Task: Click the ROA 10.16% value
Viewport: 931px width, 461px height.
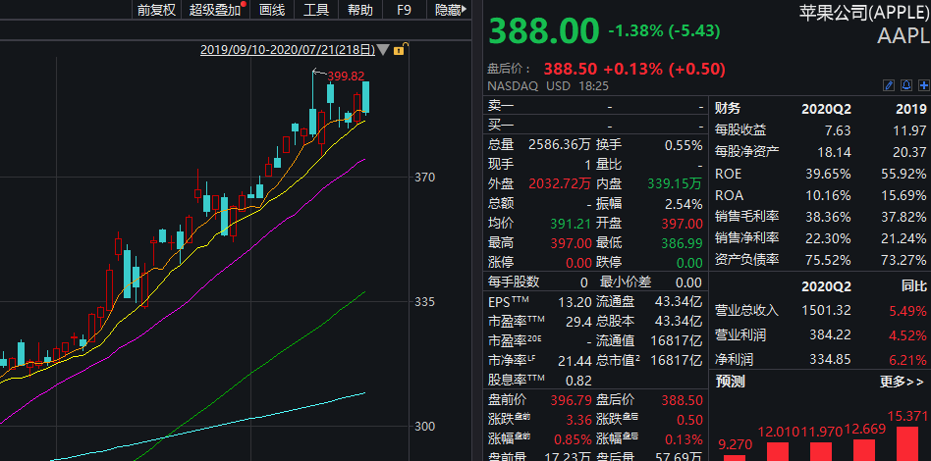Action: click(x=828, y=196)
